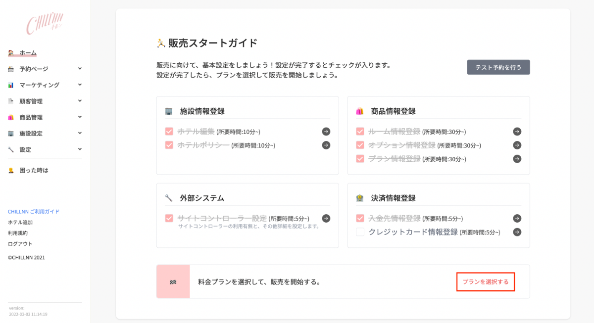This screenshot has height=323, width=594.
Task: Toggle the クレジットカード情報登録 checkbox
Action: click(x=360, y=232)
